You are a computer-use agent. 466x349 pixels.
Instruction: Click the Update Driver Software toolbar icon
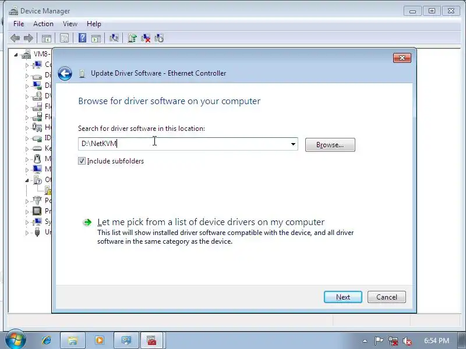pyautogui.click(x=132, y=38)
